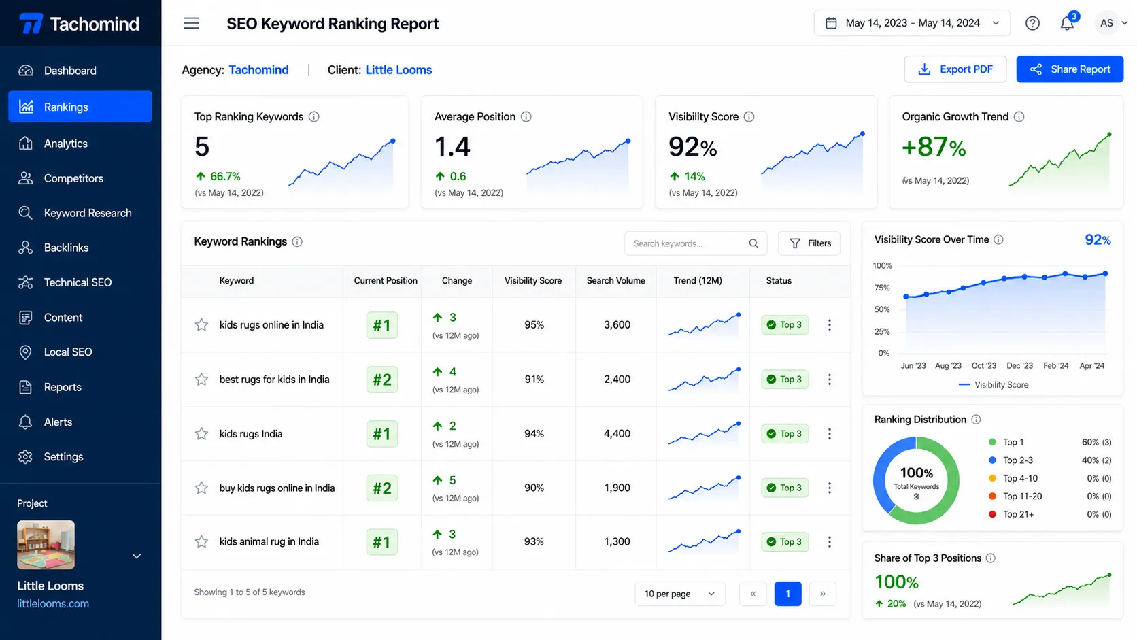This screenshot has height=640, width=1137.
Task: Open the 10 per page dropdown
Action: pos(679,594)
